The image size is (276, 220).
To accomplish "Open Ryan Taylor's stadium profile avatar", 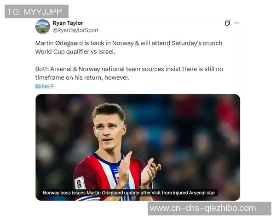I will click(x=42, y=27).
